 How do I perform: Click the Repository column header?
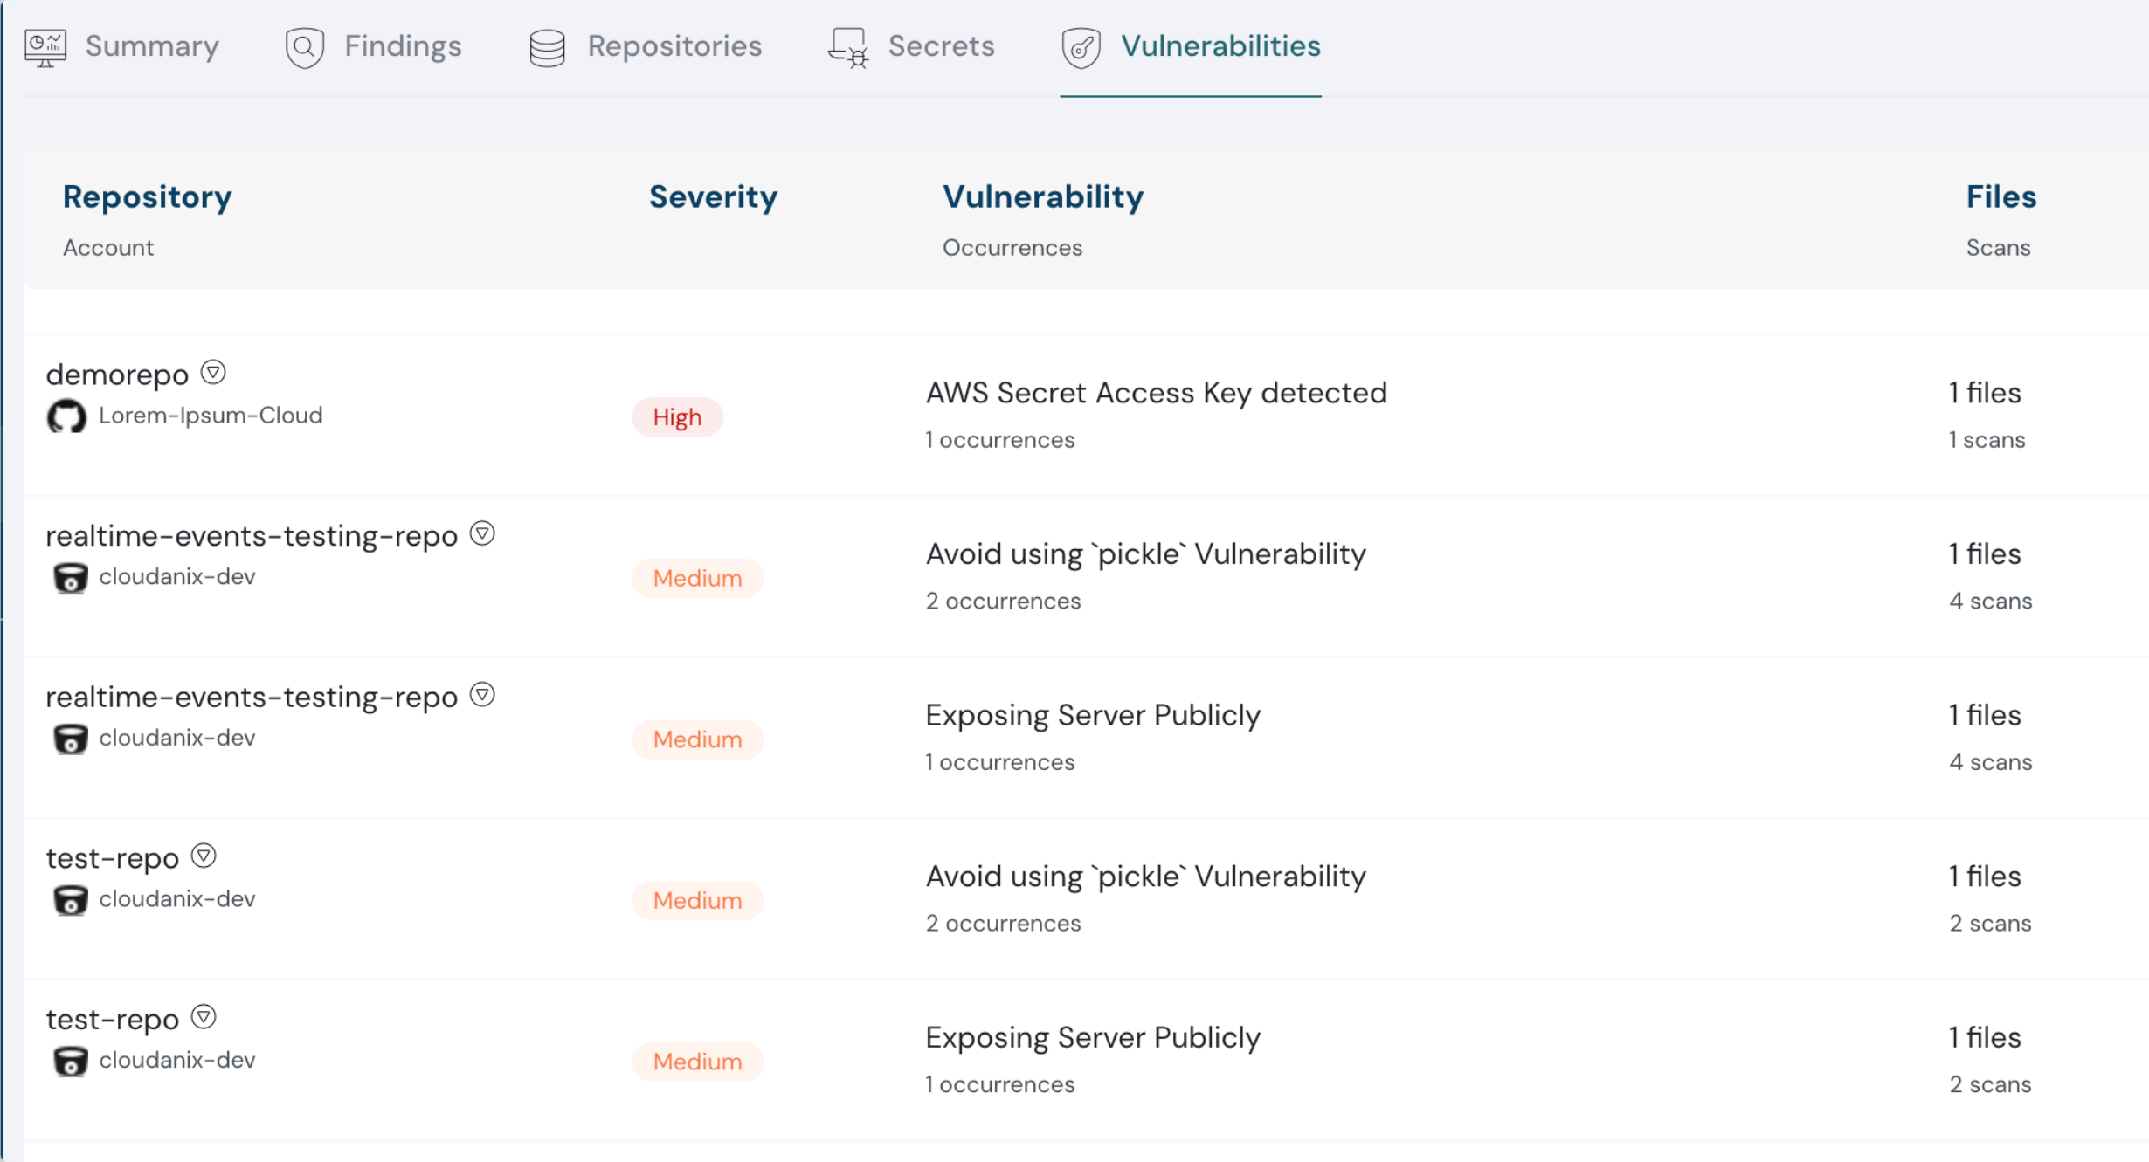click(147, 196)
